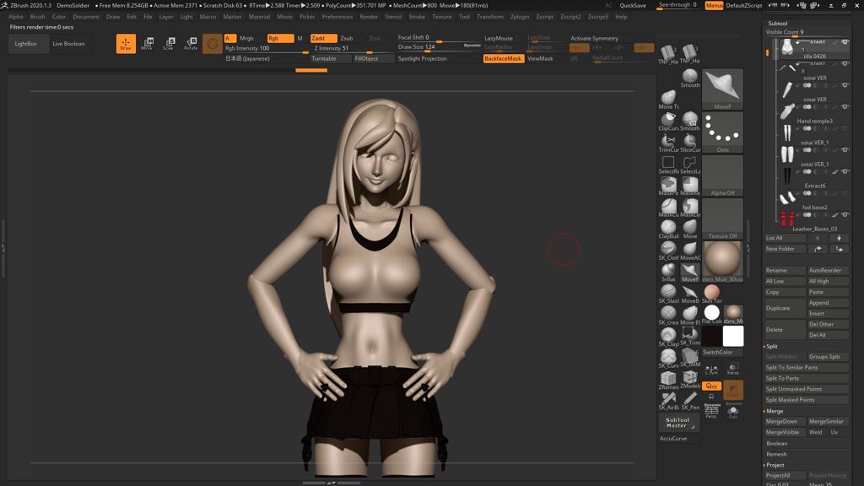The width and height of the screenshot is (864, 486).
Task: Open the Zplugin menu
Action: click(520, 17)
